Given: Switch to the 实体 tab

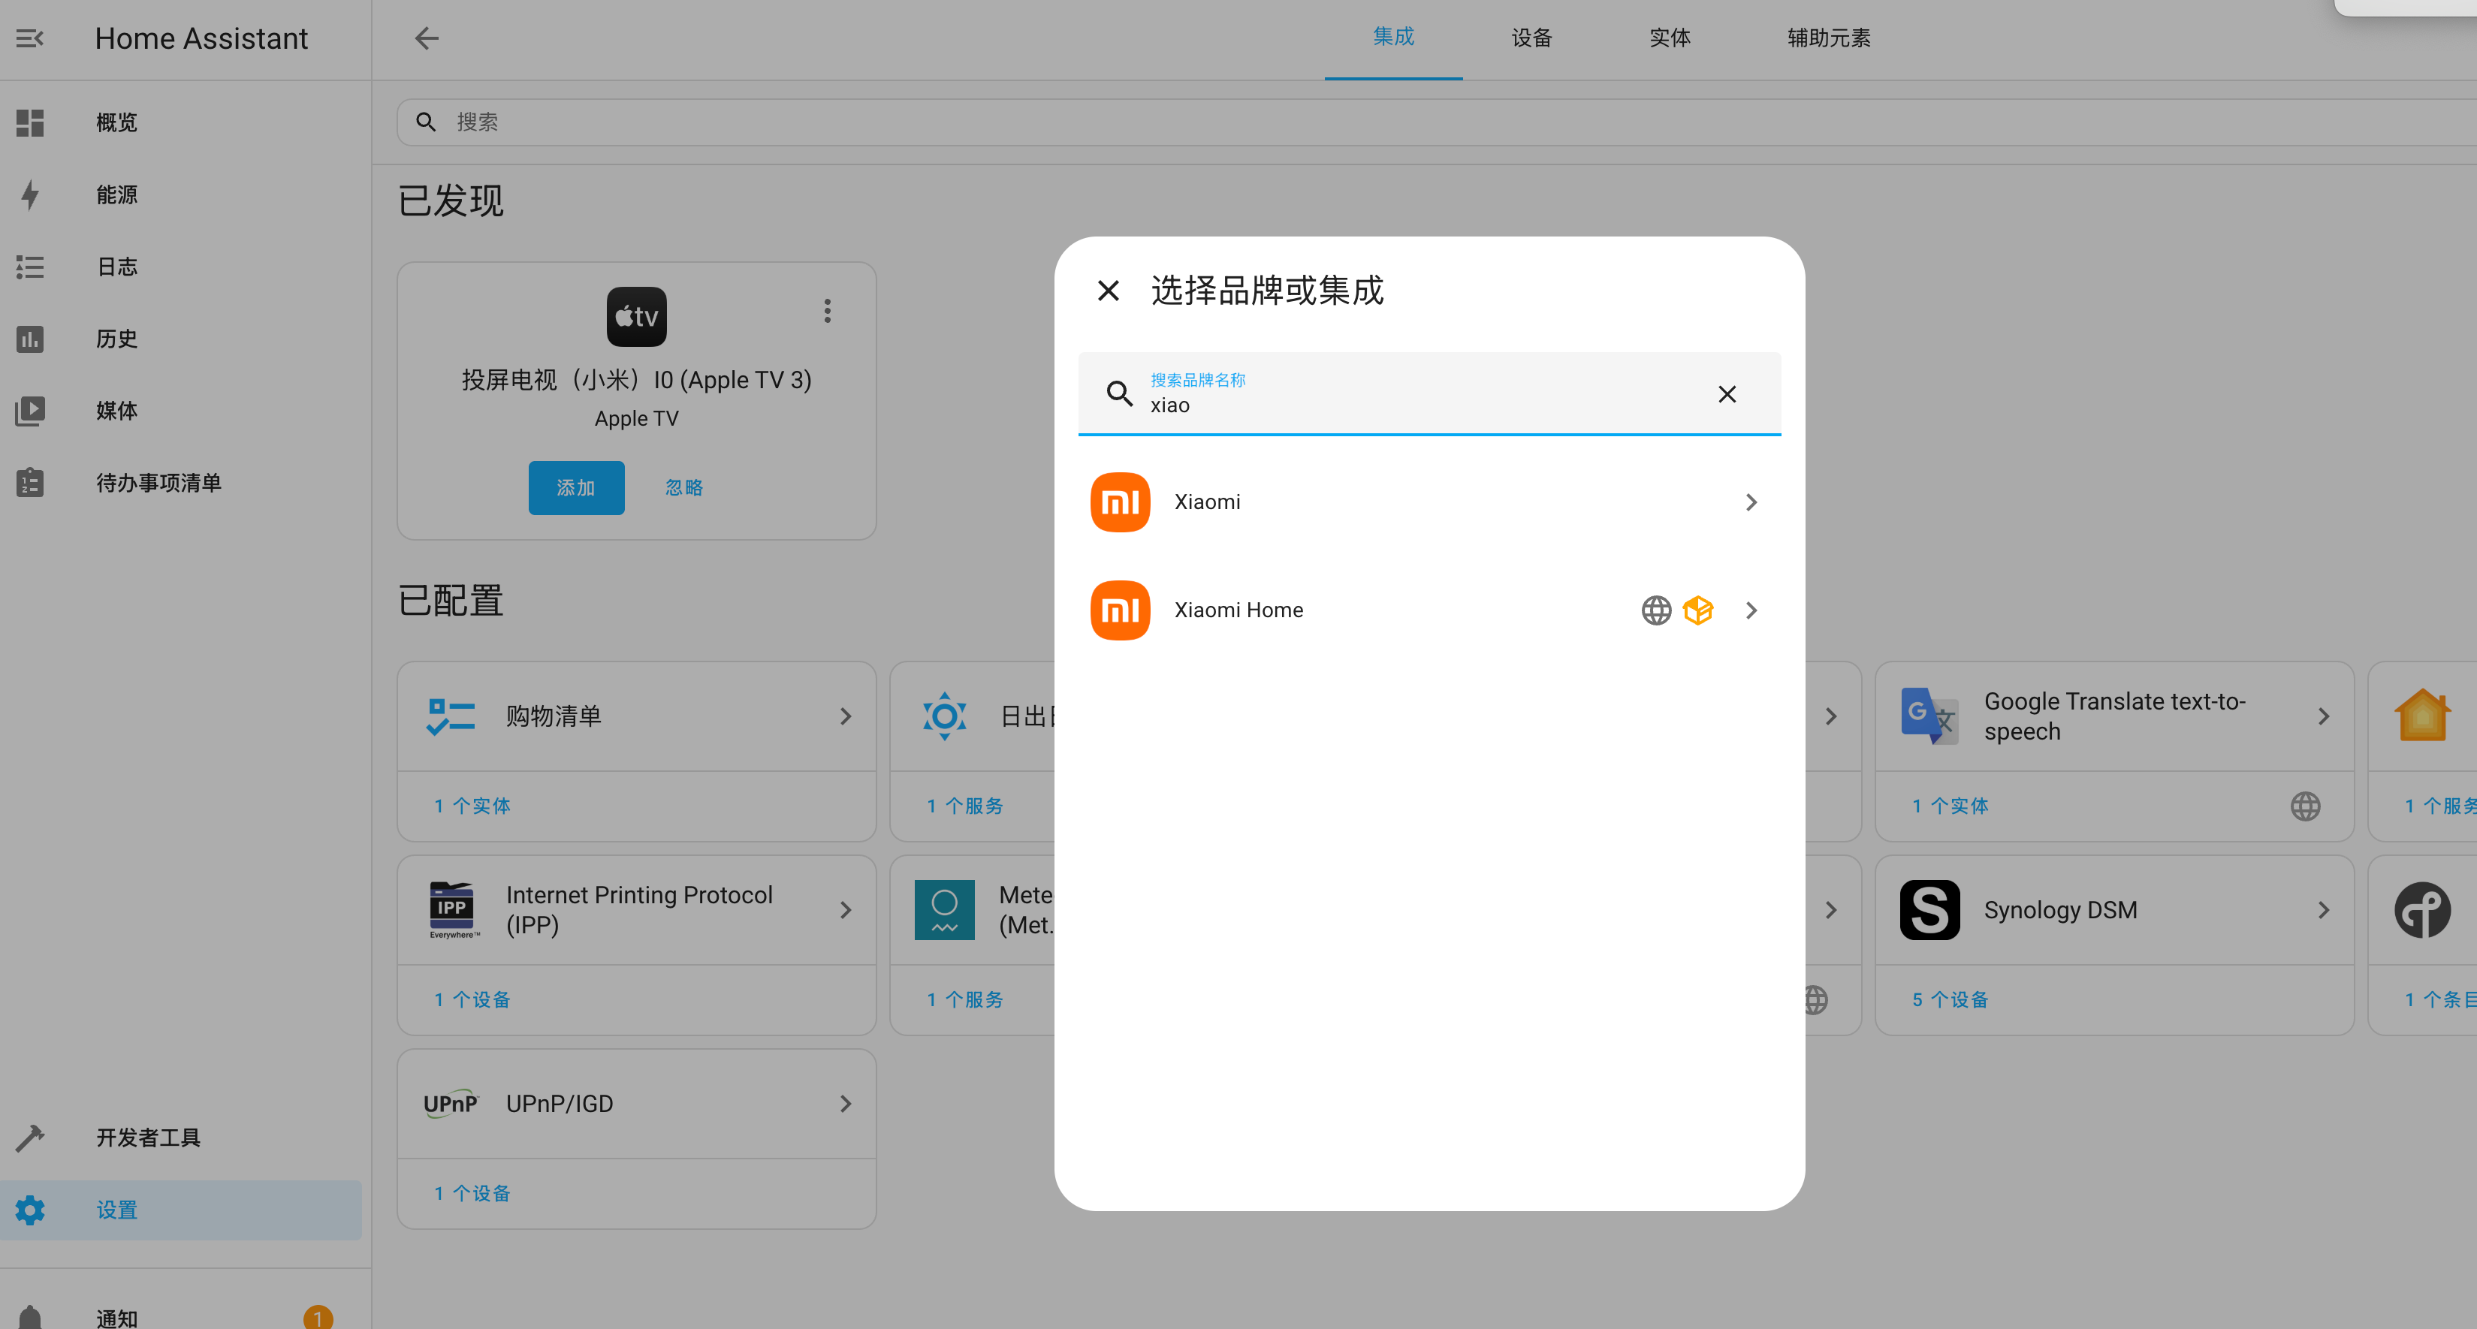Looking at the screenshot, I should coord(1670,38).
